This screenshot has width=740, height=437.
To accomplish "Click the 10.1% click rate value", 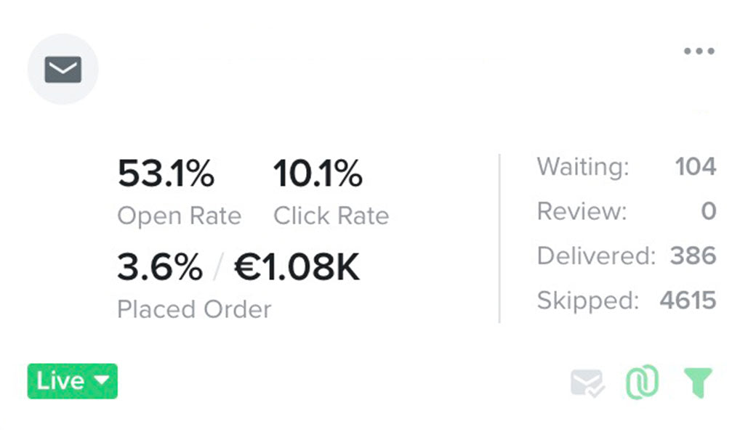I will click(x=318, y=174).
